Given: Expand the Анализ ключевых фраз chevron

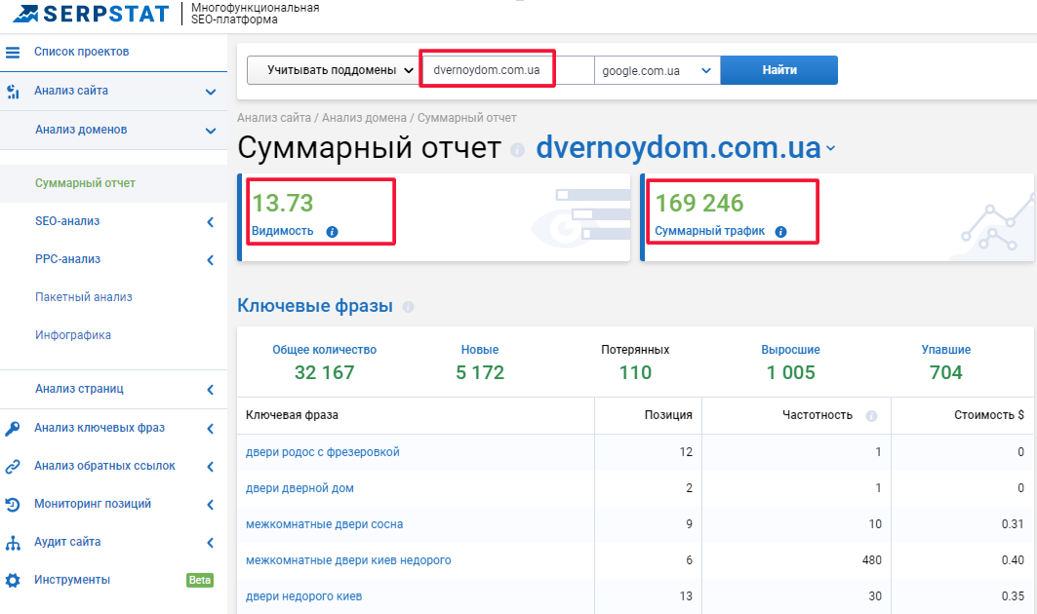Looking at the screenshot, I should click(211, 429).
